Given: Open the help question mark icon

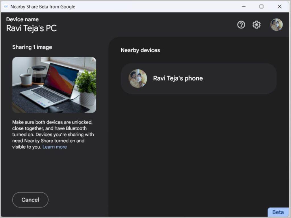Looking at the screenshot, I should [x=241, y=24].
